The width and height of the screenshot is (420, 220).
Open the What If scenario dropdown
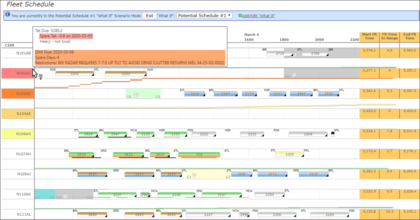pyautogui.click(x=204, y=15)
